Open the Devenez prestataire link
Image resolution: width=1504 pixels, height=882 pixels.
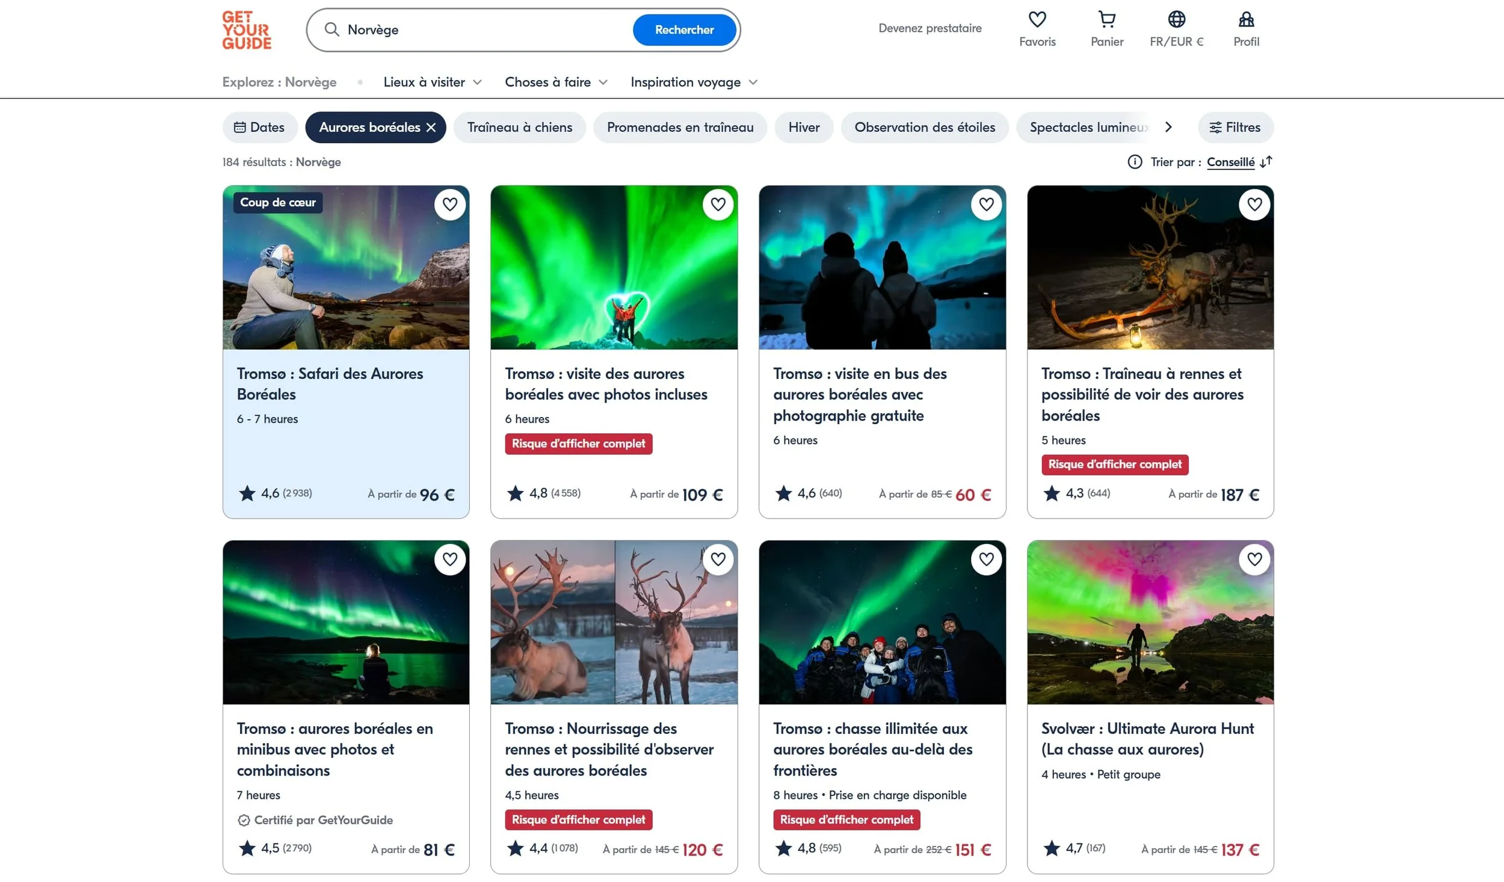[x=929, y=28]
